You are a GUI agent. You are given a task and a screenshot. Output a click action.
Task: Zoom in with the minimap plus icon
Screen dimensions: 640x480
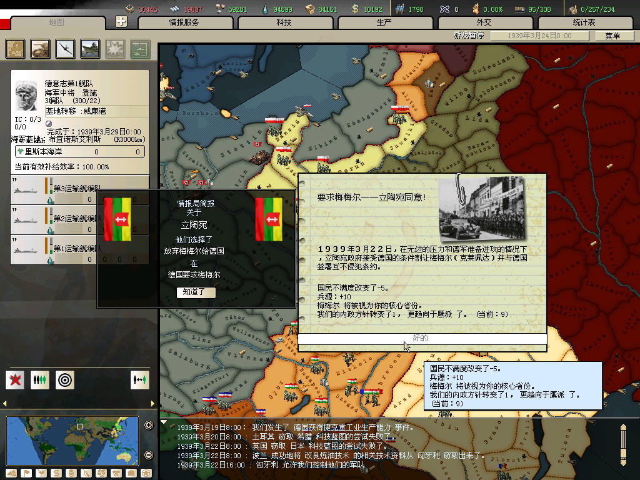pos(149,425)
